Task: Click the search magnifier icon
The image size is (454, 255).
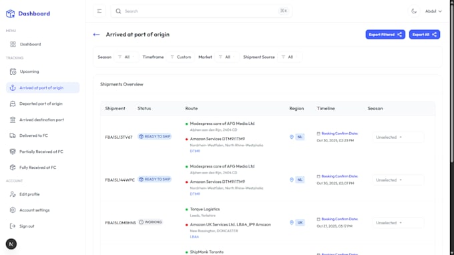Action: [x=118, y=11]
